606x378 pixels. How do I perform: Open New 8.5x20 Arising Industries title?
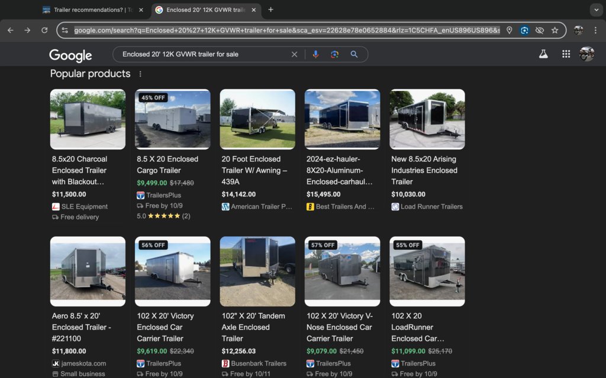click(x=424, y=170)
